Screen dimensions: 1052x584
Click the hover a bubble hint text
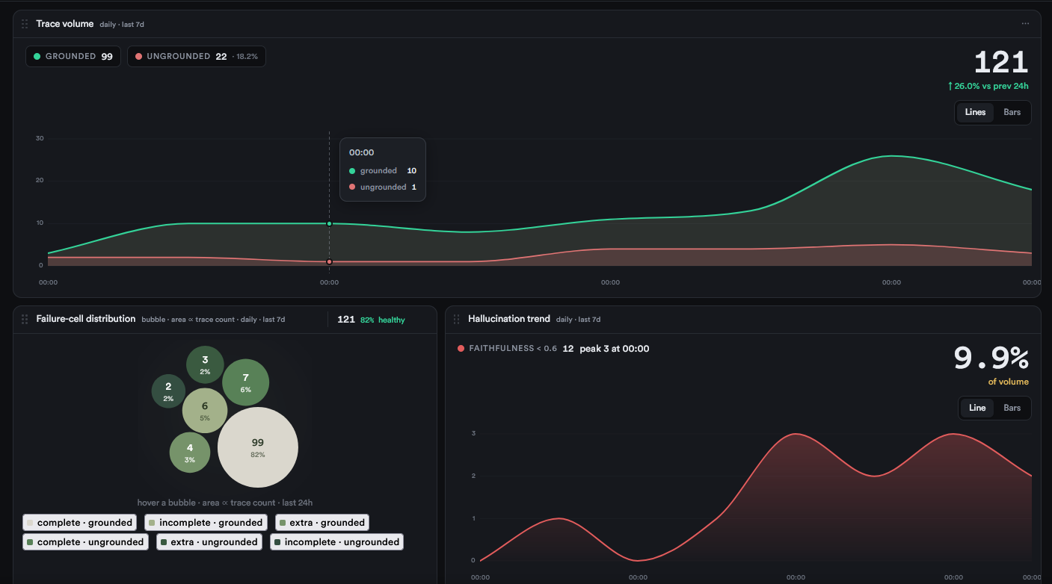pos(225,503)
